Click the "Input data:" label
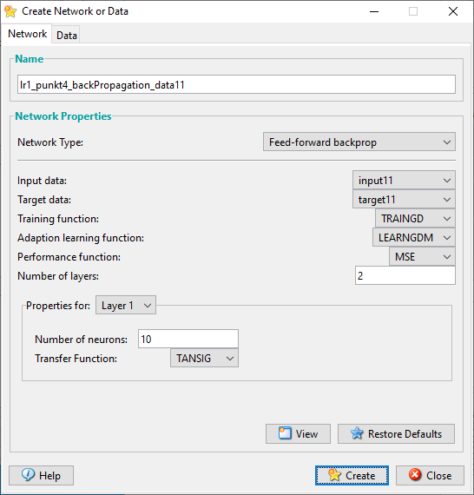 [x=42, y=181]
